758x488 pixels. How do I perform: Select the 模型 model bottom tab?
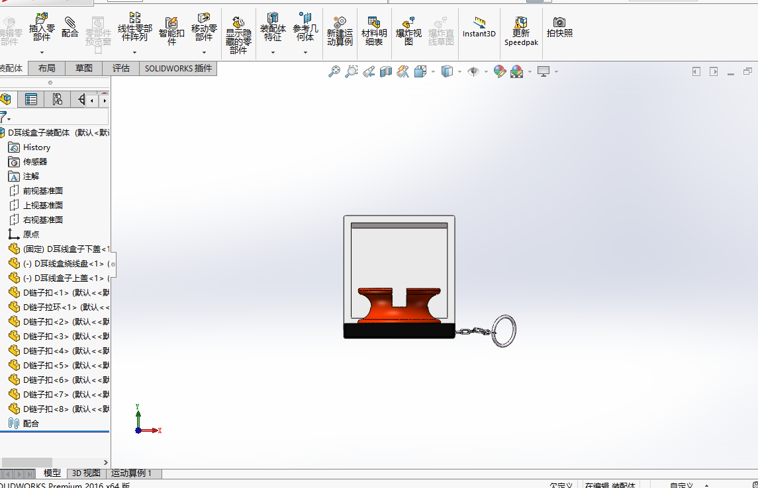(x=52, y=473)
